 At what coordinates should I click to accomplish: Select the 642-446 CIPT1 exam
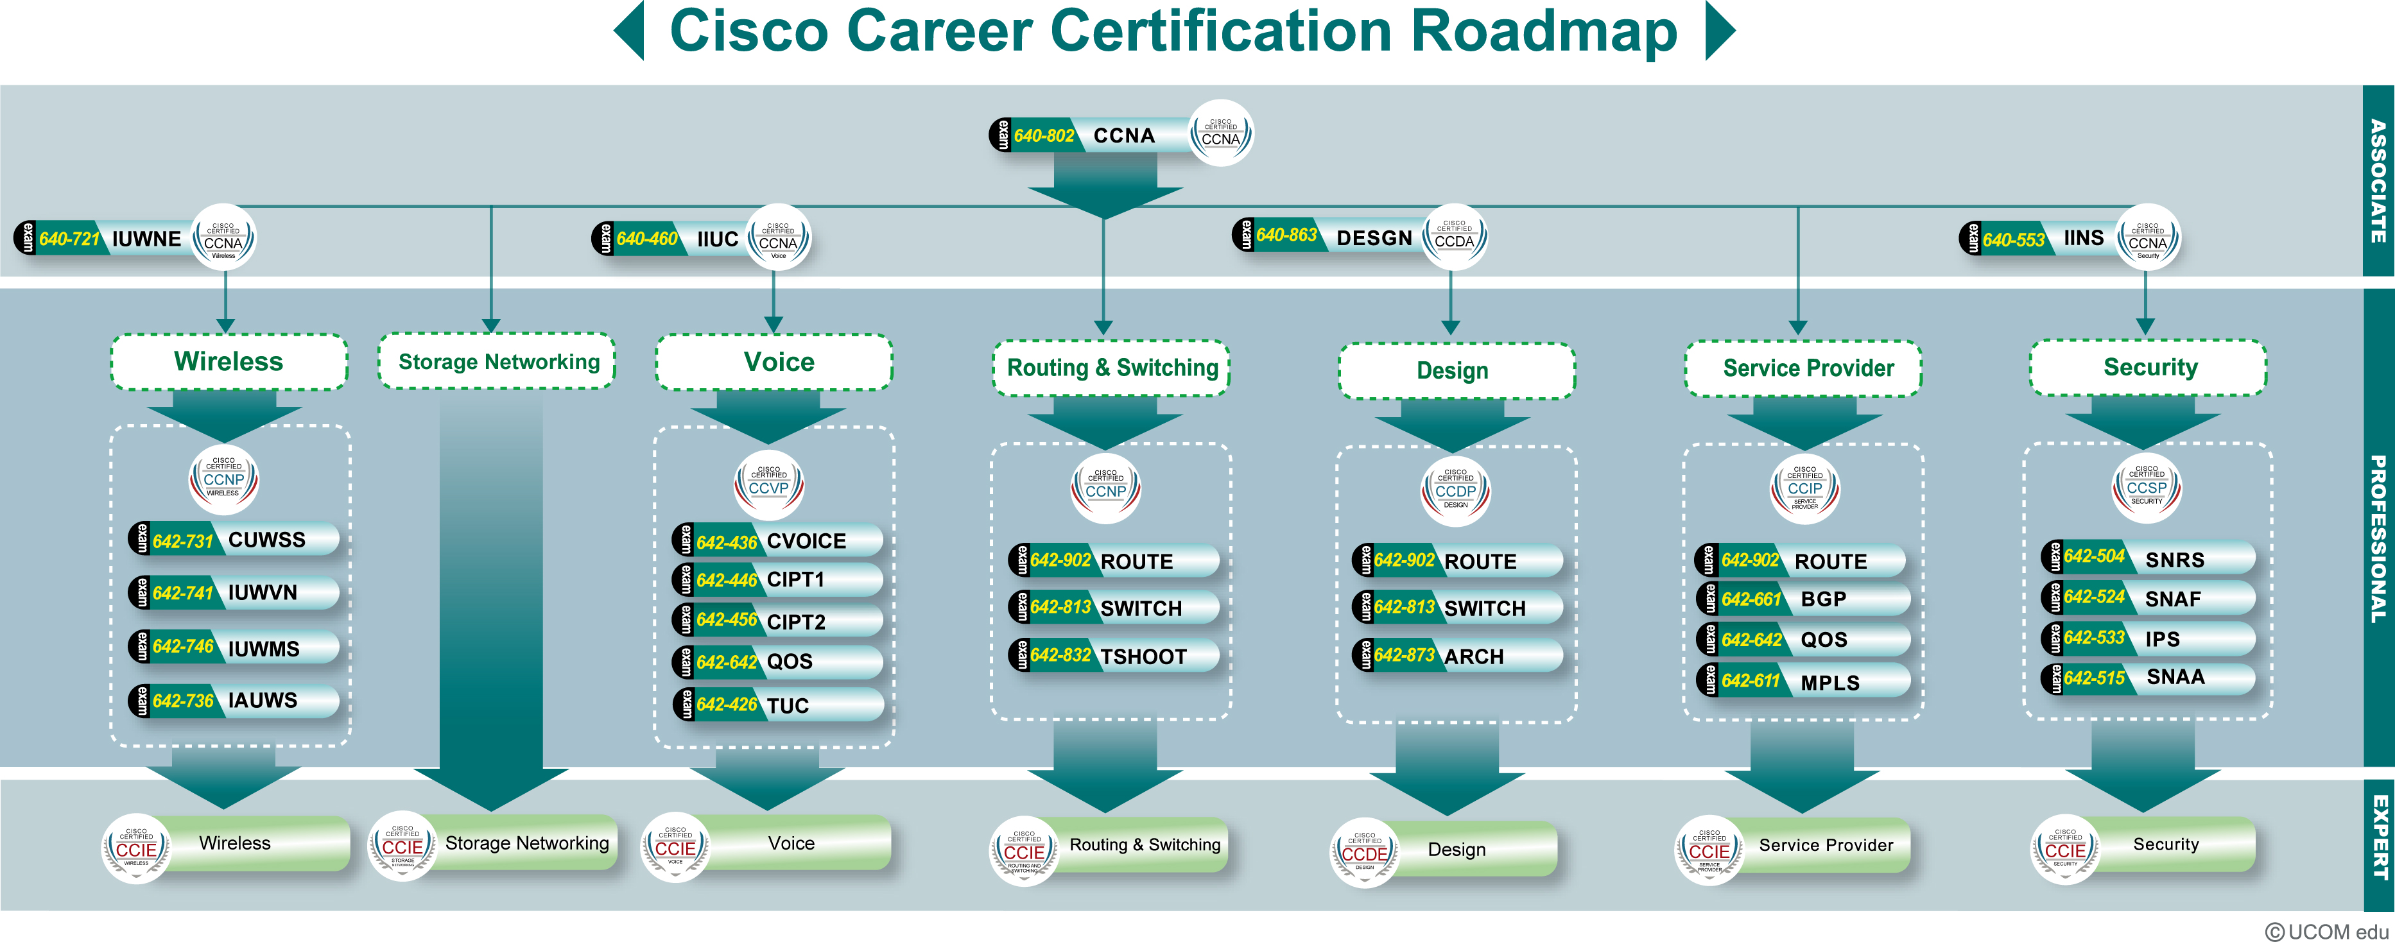coord(777,579)
